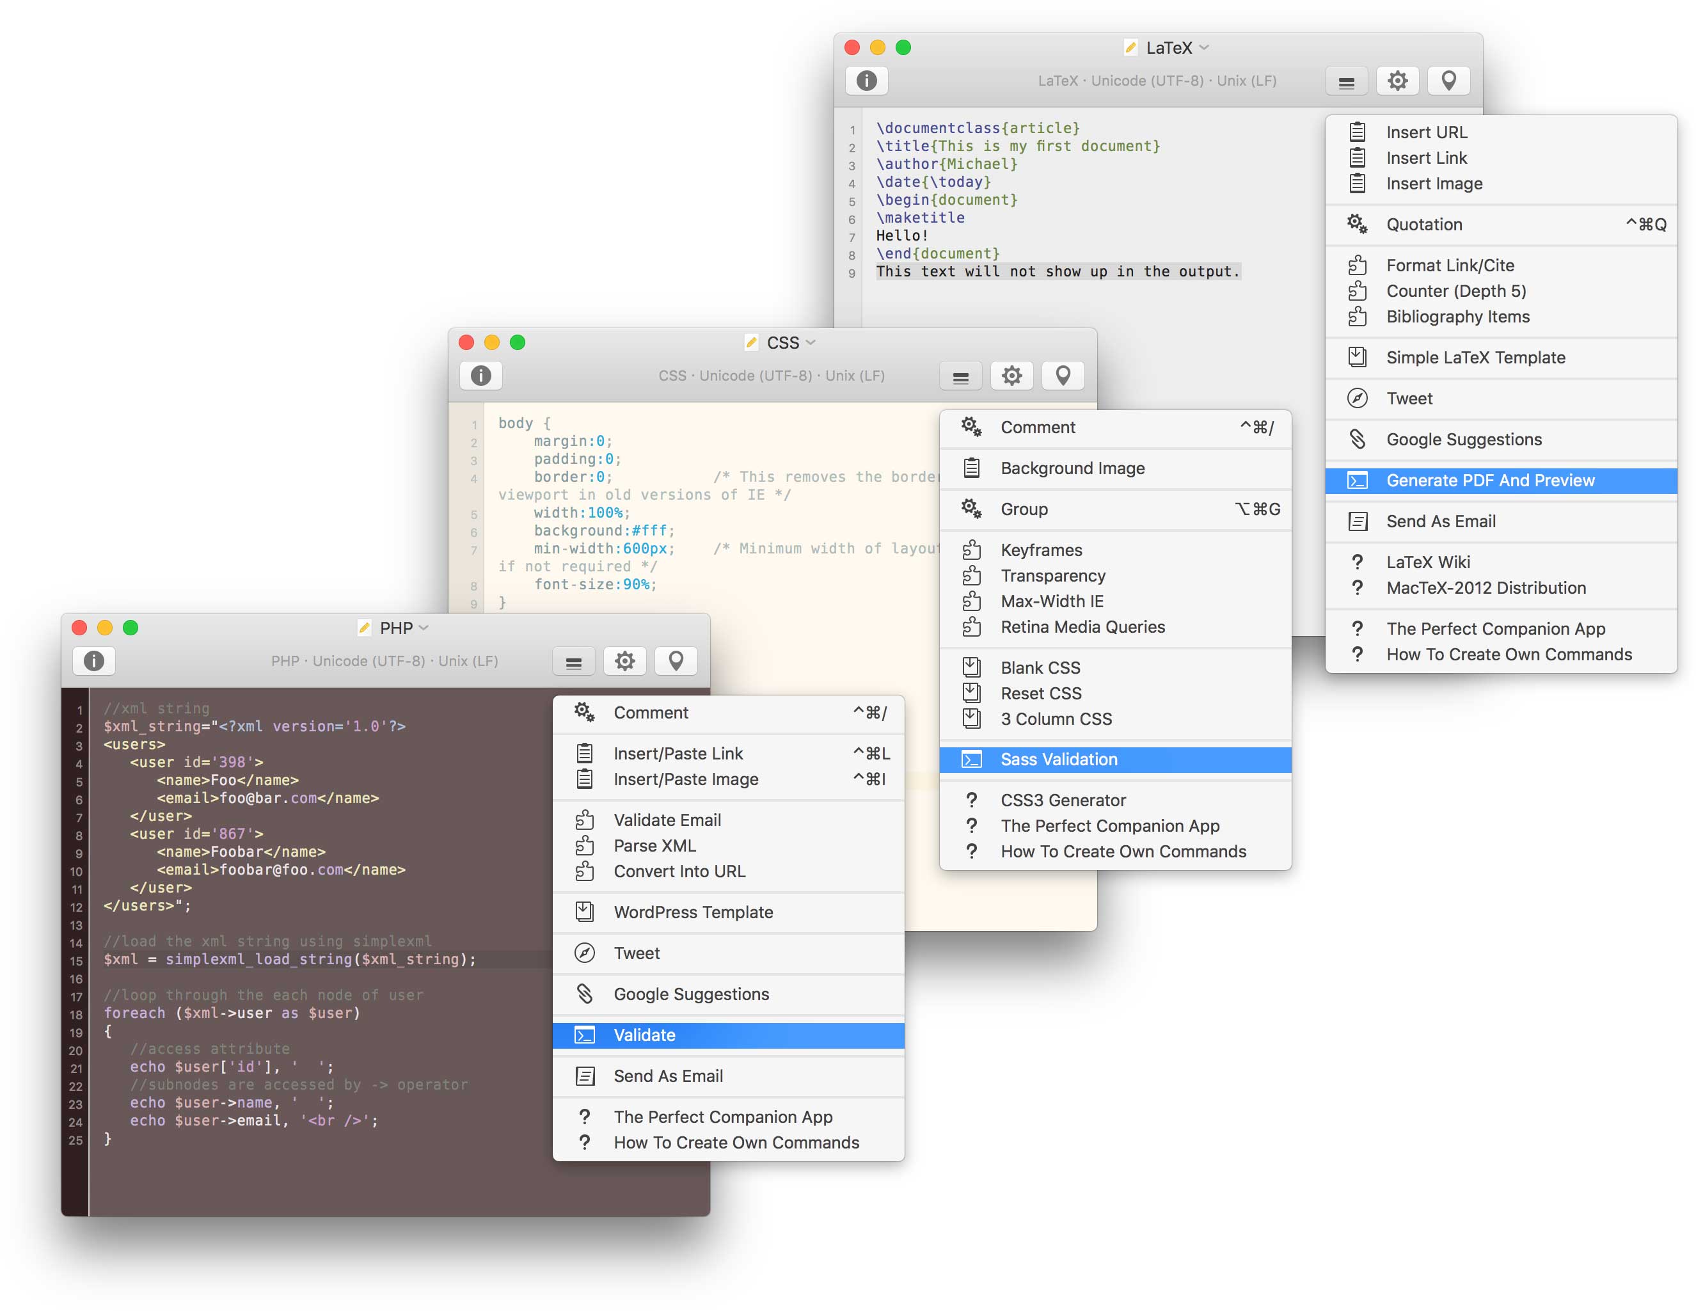Click the lines icon in PHP toolbar
The width and height of the screenshot is (1696, 1311).
click(x=573, y=662)
